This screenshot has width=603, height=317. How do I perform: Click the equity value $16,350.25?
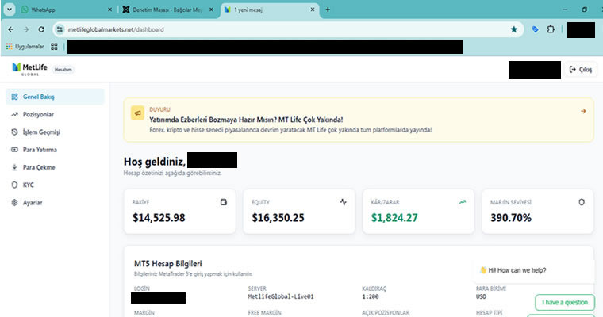[x=278, y=218]
